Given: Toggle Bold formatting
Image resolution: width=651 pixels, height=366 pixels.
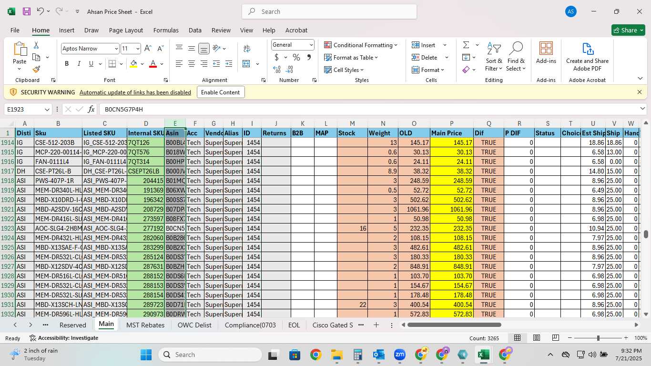Looking at the screenshot, I should [x=67, y=64].
